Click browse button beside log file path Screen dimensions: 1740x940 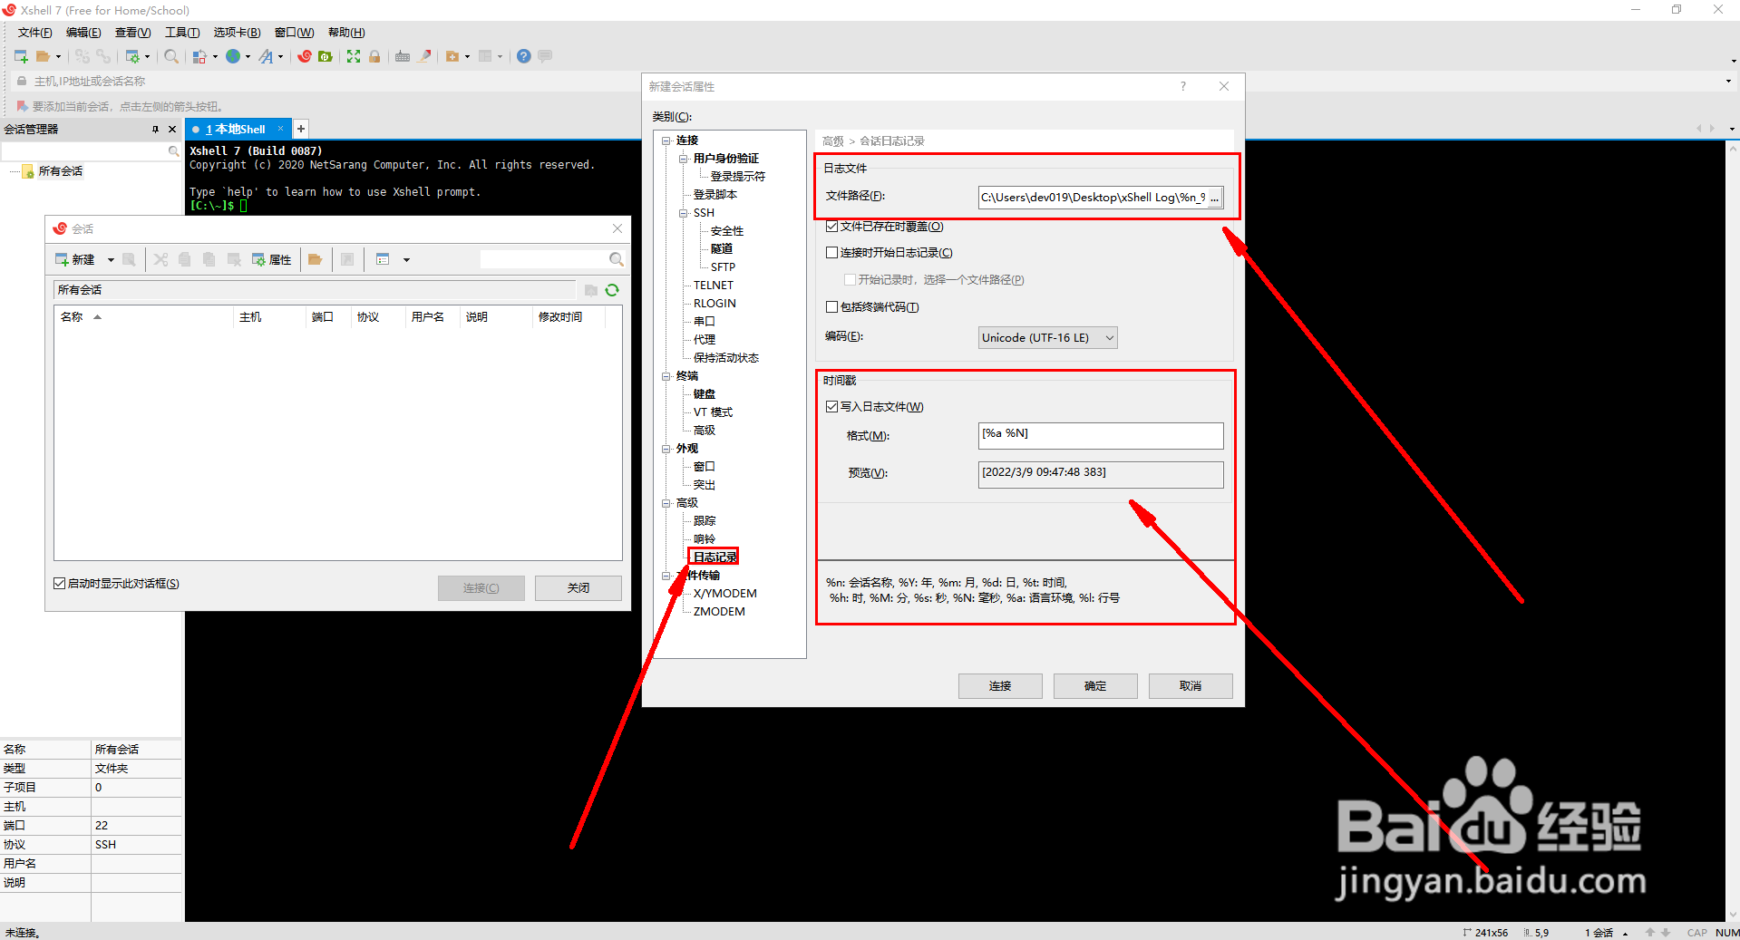(x=1214, y=198)
